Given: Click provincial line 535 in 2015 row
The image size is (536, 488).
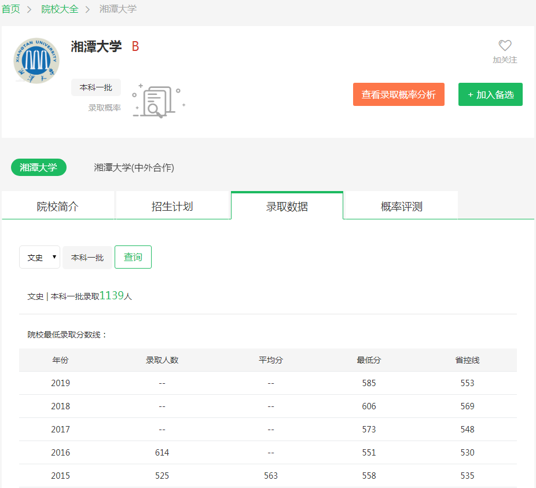Looking at the screenshot, I should [x=467, y=476].
